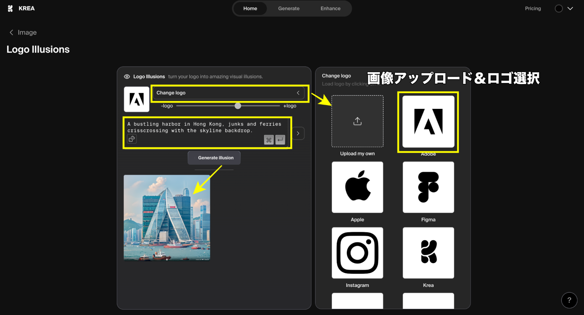This screenshot has width=584, height=315.
Task: Open the help question mark button
Action: 569,300
